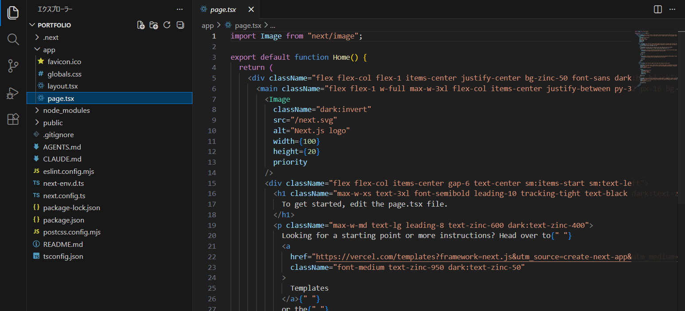Open layout.tsx from the file tree
Screen dimensions: 685x311
pyautogui.click(x=63, y=86)
